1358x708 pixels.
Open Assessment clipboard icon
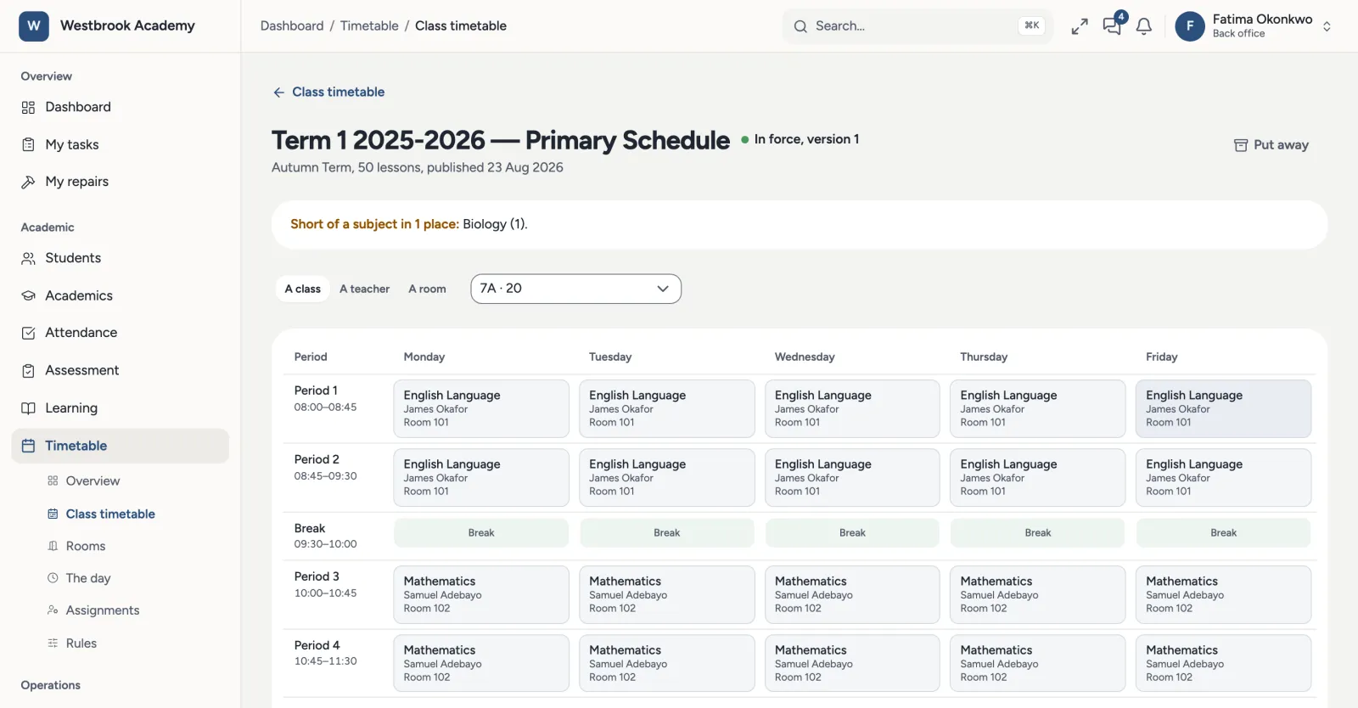pos(28,370)
